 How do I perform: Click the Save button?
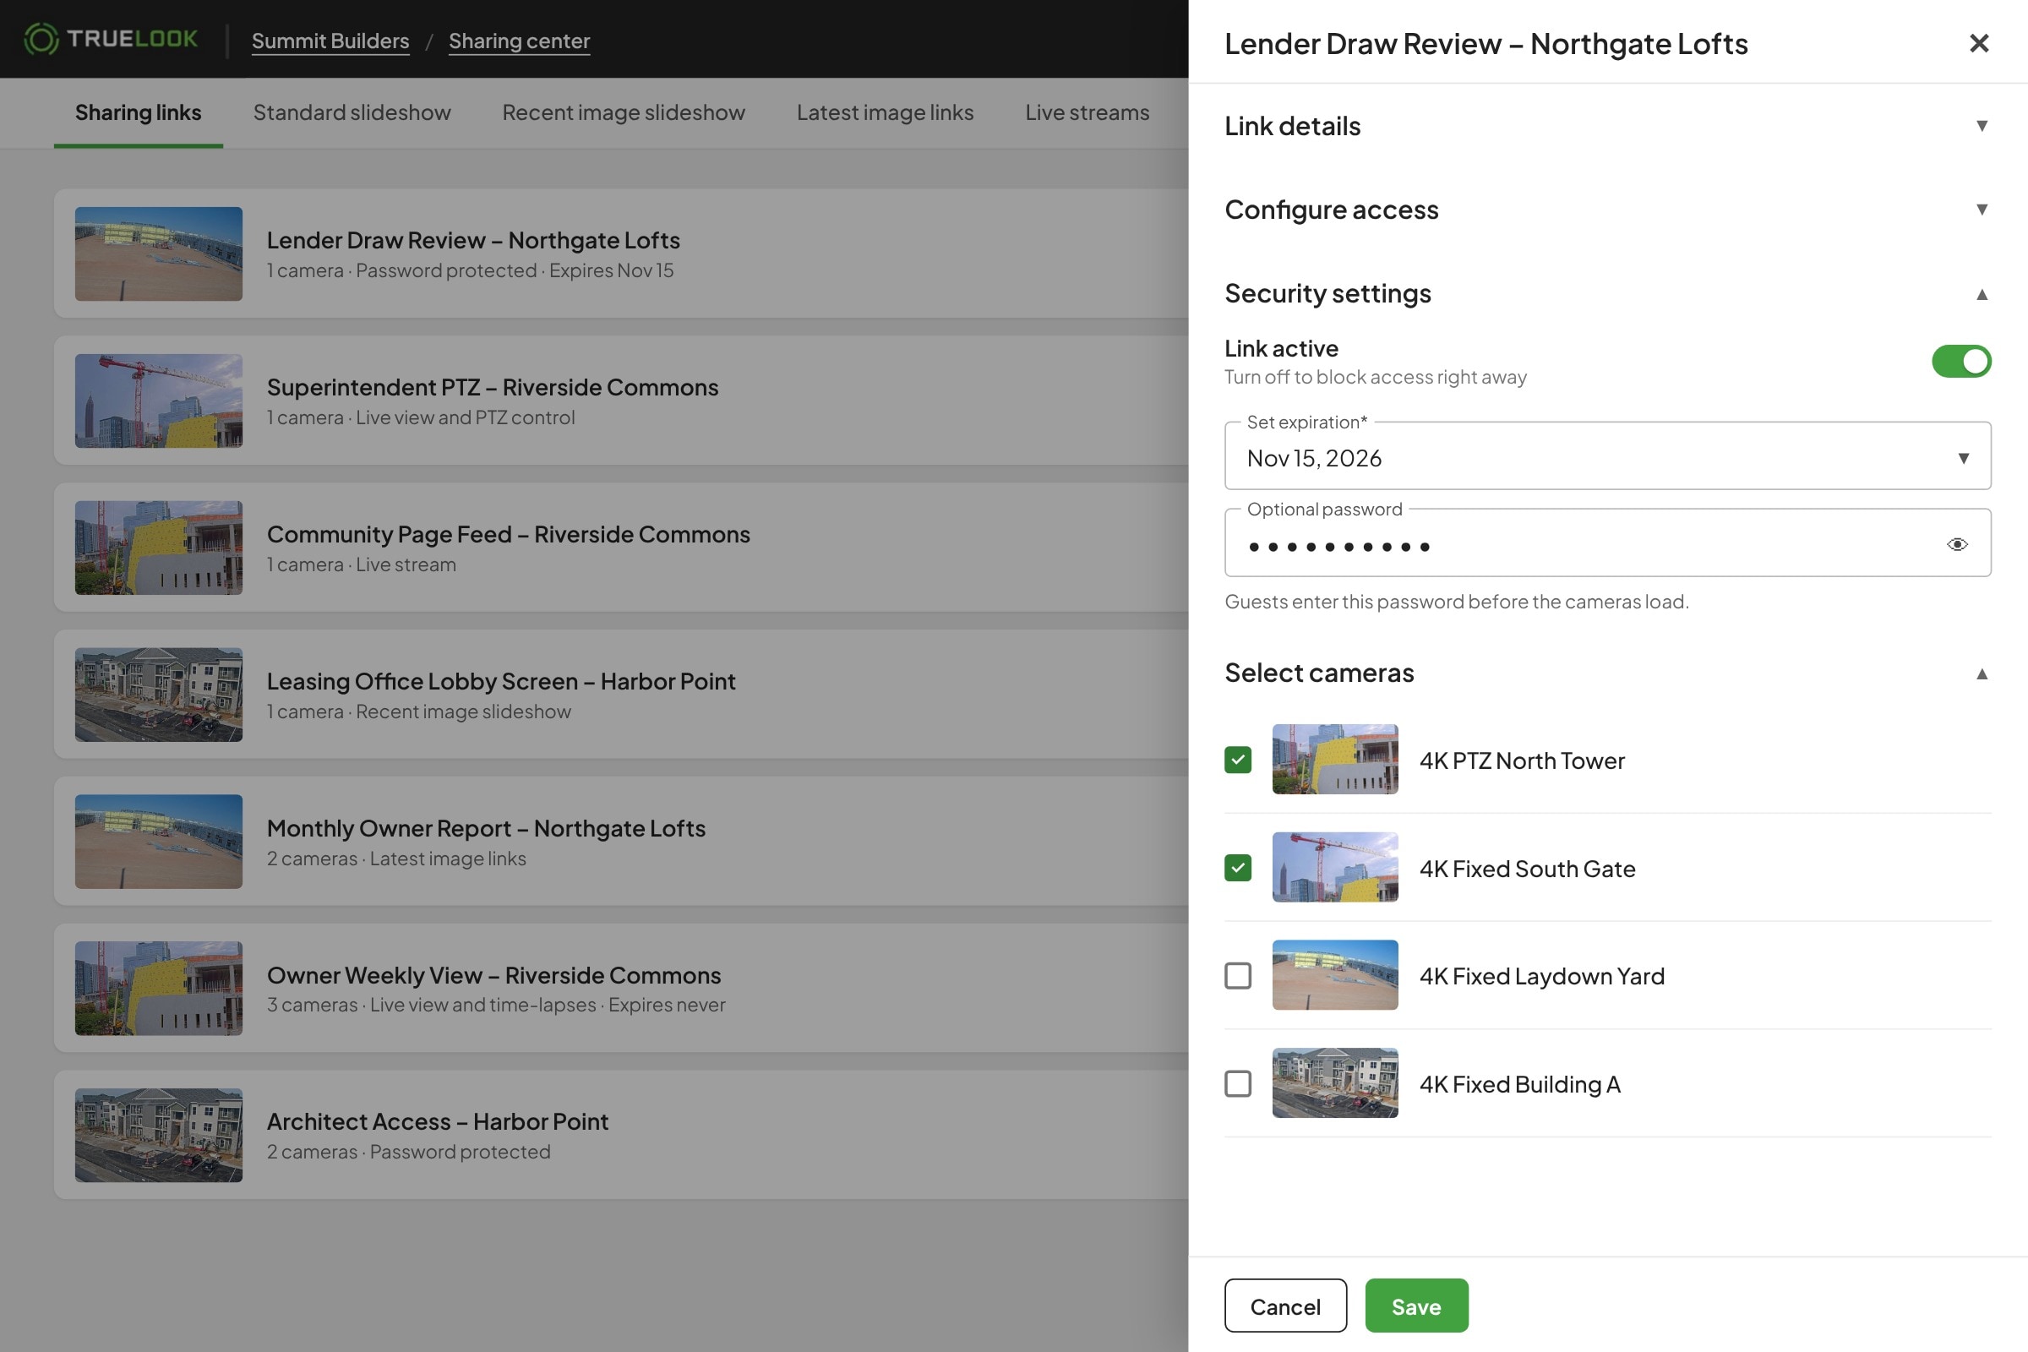click(x=1416, y=1306)
